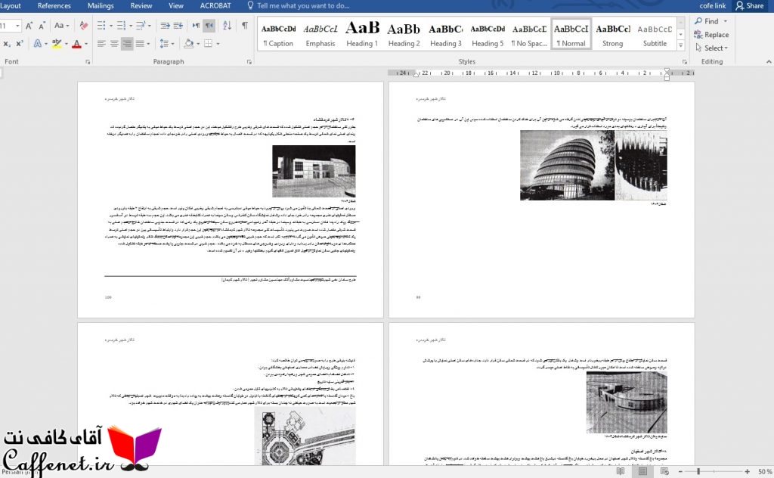Switch to the Mailings tab
Viewport: 774px width, 478px height.
(x=101, y=6)
